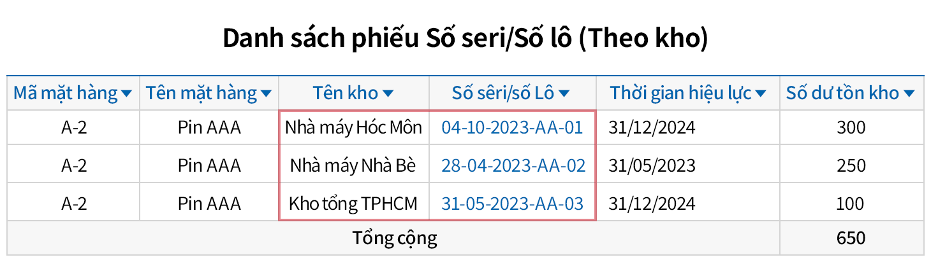Select the stock balance cell showing 250

(851, 166)
